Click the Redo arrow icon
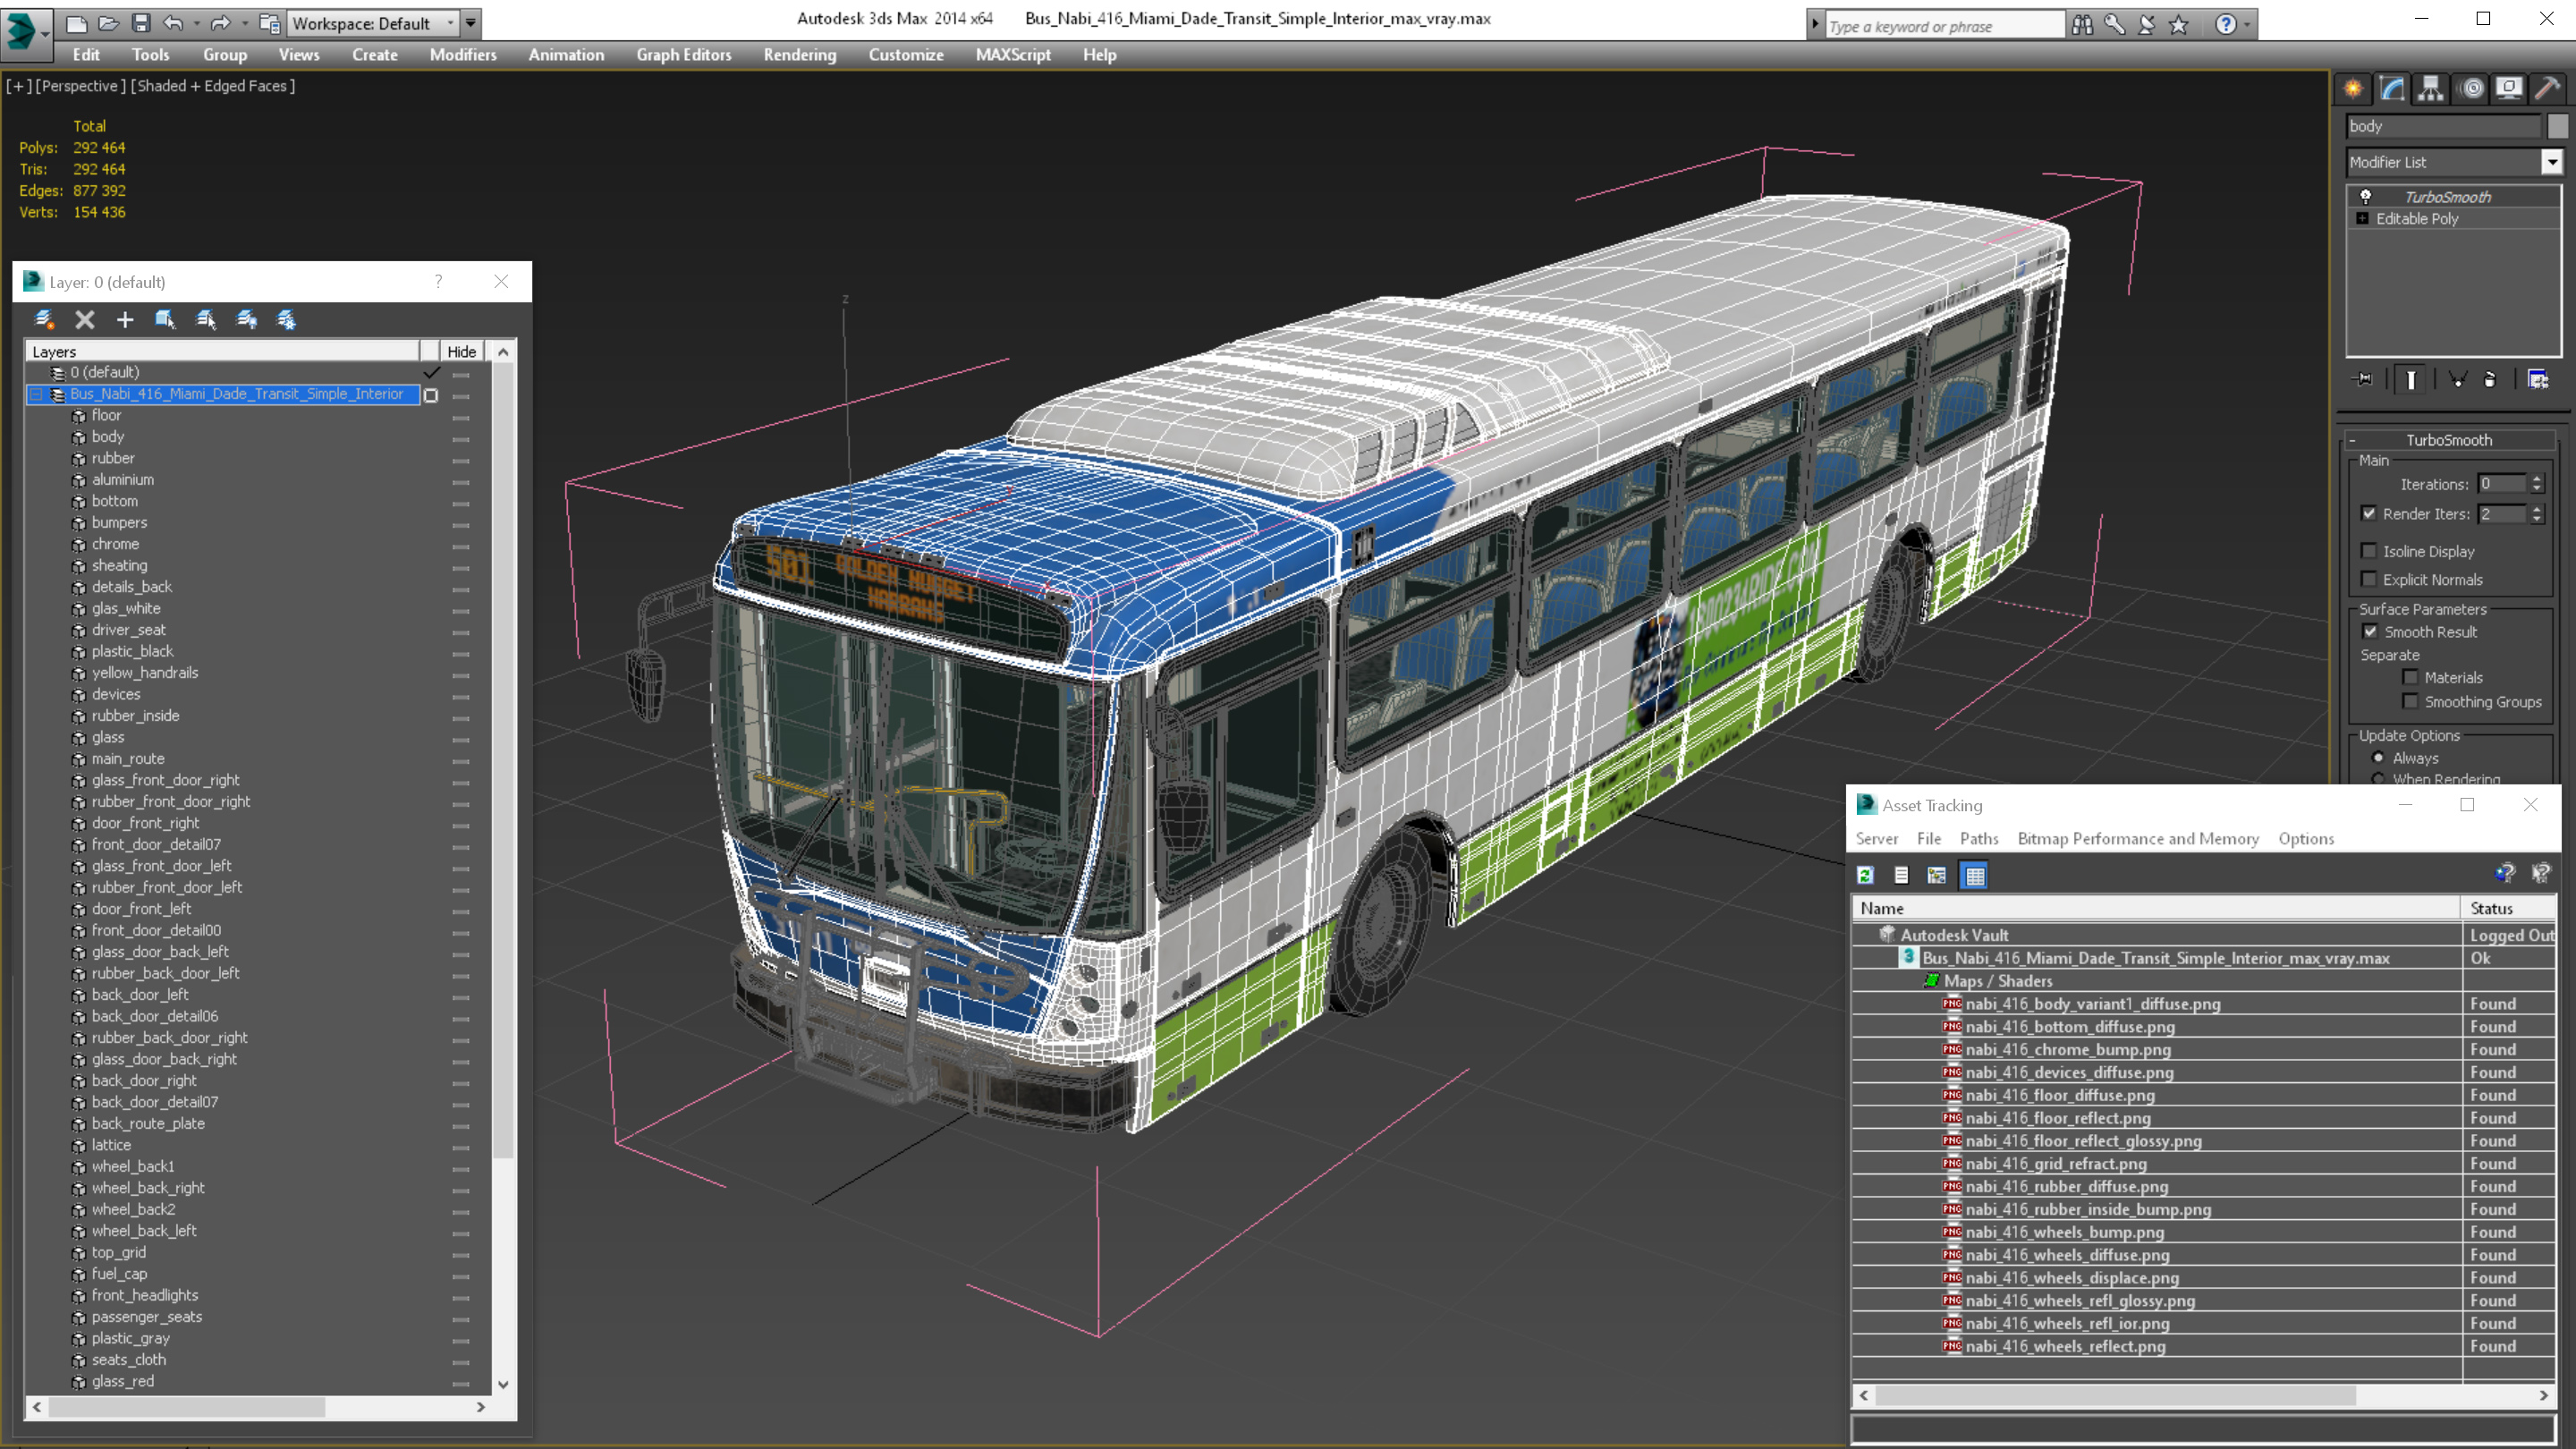 (x=221, y=23)
